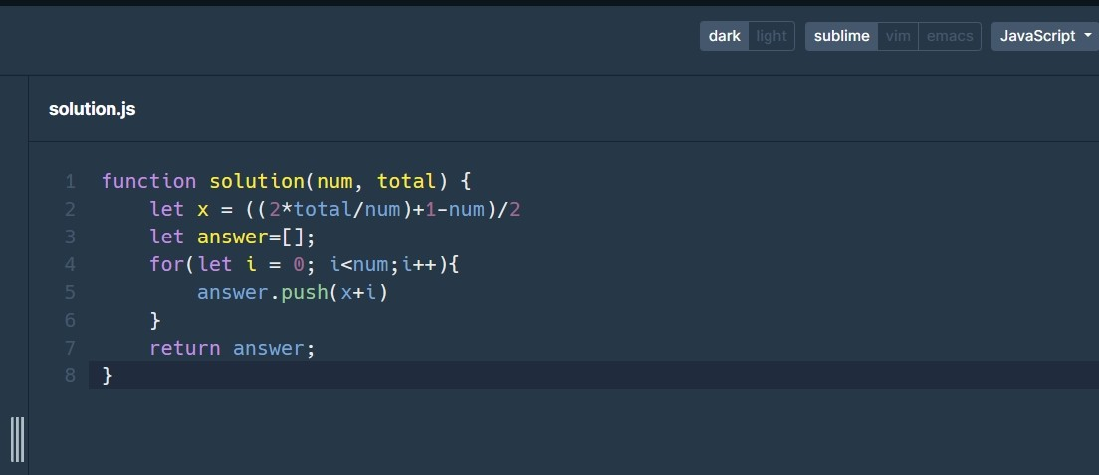
Task: Click line number 4 in gutter
Action: tap(70, 265)
